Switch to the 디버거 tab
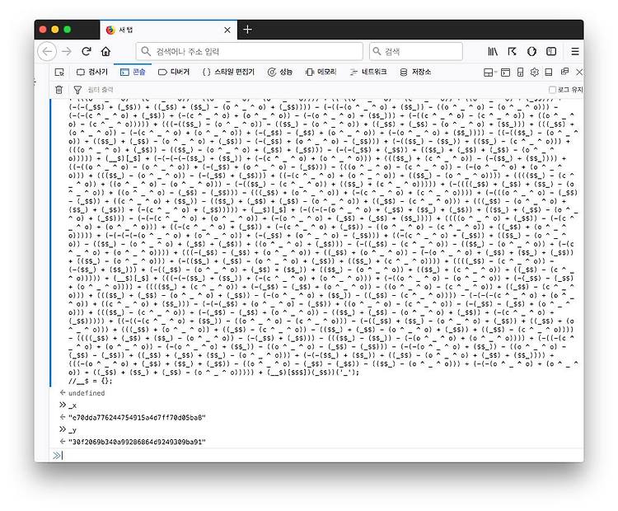618x511 pixels. [174, 72]
